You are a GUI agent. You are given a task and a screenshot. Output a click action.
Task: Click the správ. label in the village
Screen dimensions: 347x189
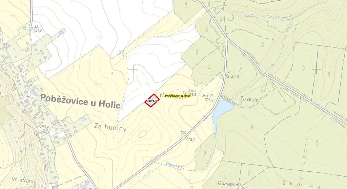pyautogui.click(x=43, y=126)
